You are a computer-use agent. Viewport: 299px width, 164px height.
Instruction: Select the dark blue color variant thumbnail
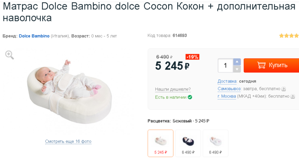188,143
